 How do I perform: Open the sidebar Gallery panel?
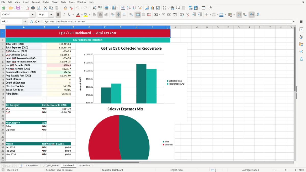coord(301,44)
